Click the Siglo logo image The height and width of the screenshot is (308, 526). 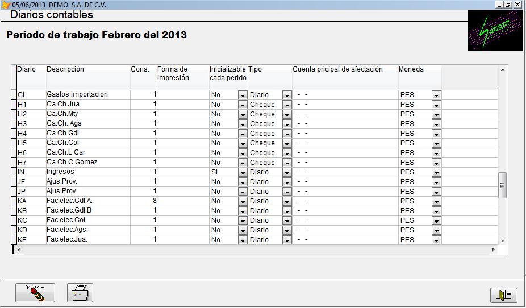tap(495, 30)
